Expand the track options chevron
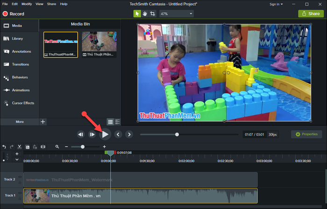This screenshot has height=209, width=327. coord(17,160)
